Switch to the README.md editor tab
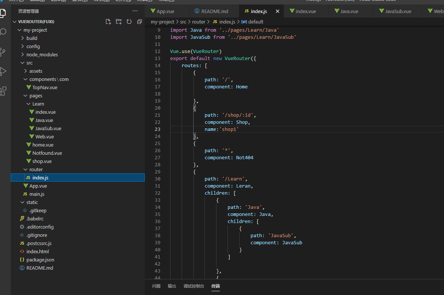This screenshot has height=295, width=444. pyautogui.click(x=215, y=11)
